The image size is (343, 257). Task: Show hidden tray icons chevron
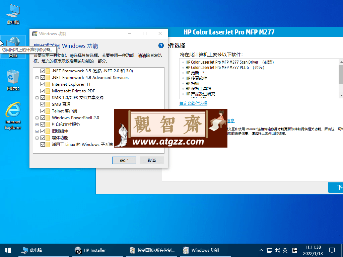(261, 250)
